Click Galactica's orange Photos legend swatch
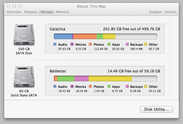Screen dimensions: 183x124 tap(90, 44)
